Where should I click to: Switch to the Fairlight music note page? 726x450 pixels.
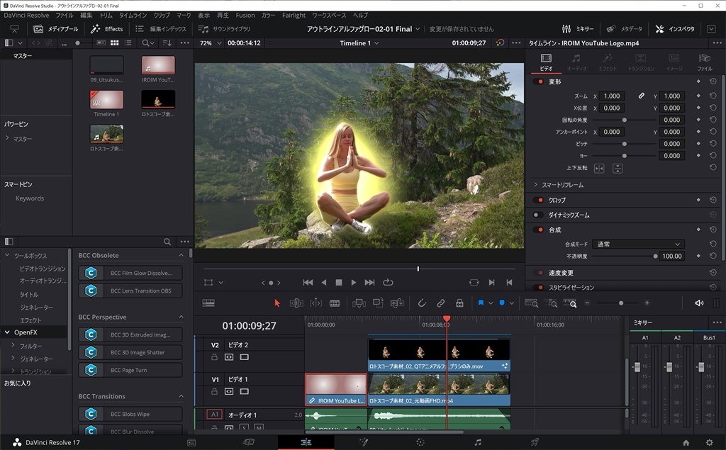point(477,442)
